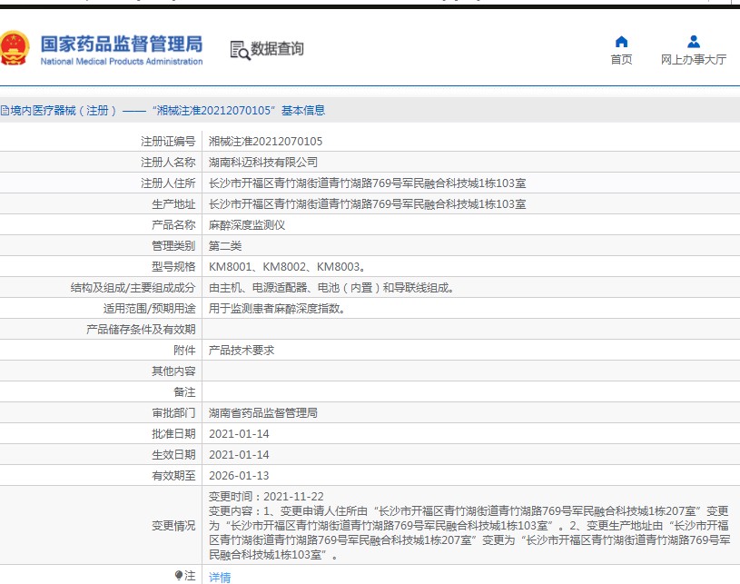Click the 批准日期 value 2021-01-14

coord(239,433)
